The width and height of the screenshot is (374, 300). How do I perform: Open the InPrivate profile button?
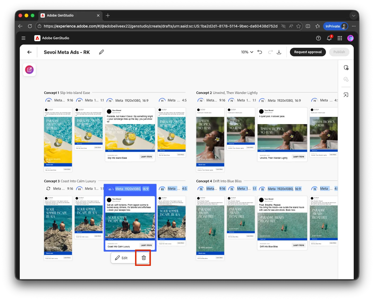tap(336, 26)
